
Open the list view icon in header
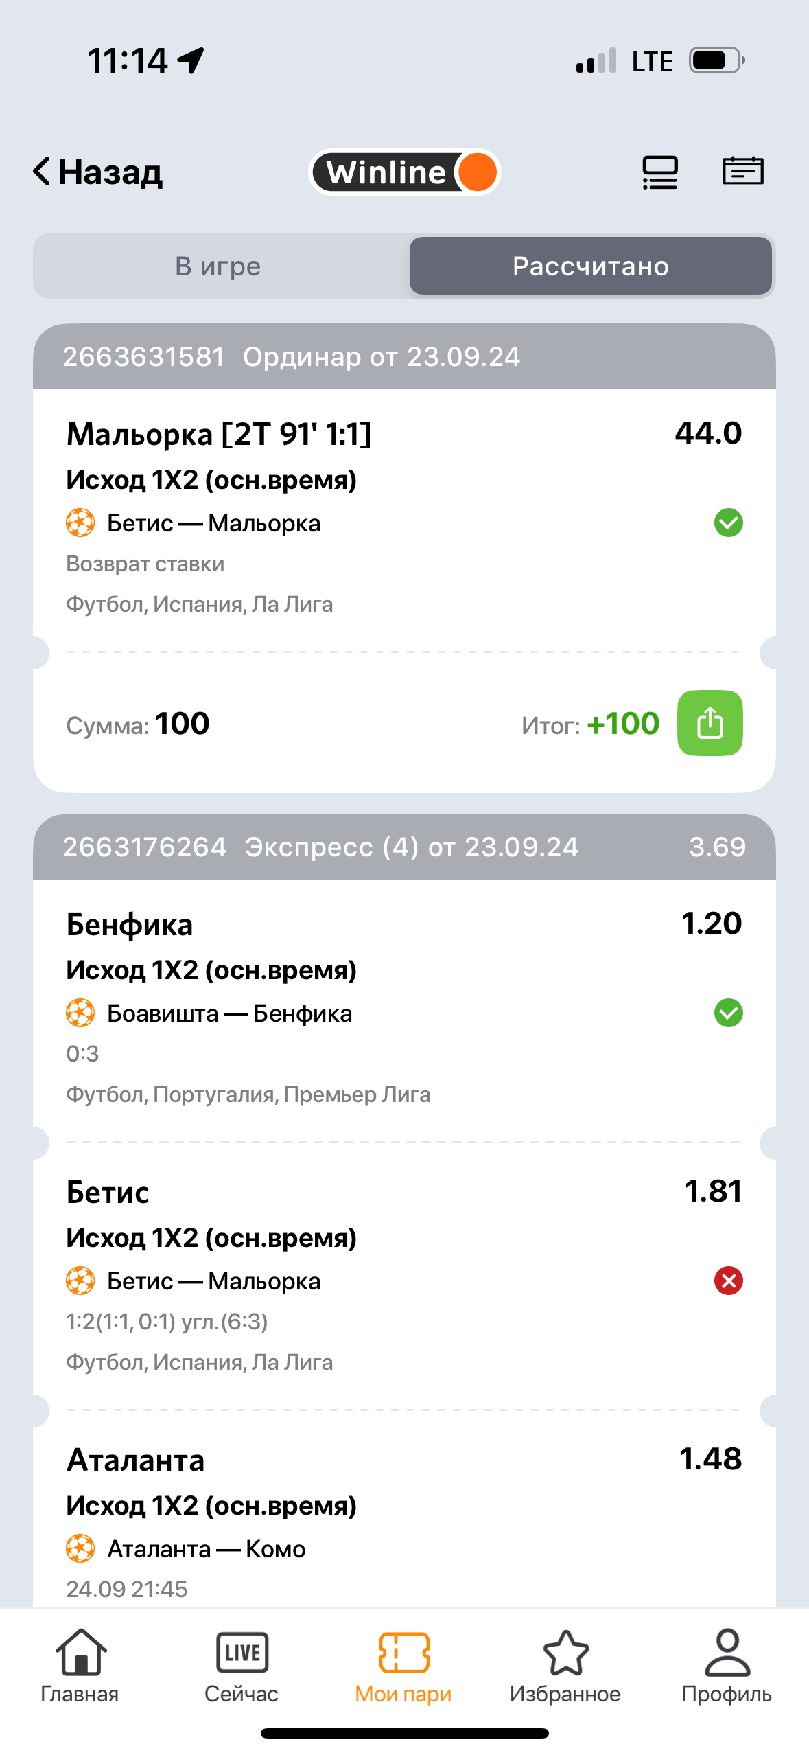(x=659, y=172)
